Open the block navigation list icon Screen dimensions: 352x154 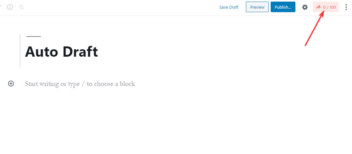[x=21, y=7]
